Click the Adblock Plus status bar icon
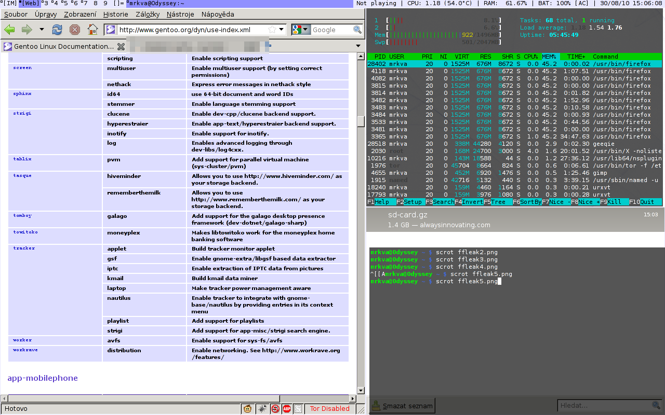The height and width of the screenshot is (415, 665). 286,409
